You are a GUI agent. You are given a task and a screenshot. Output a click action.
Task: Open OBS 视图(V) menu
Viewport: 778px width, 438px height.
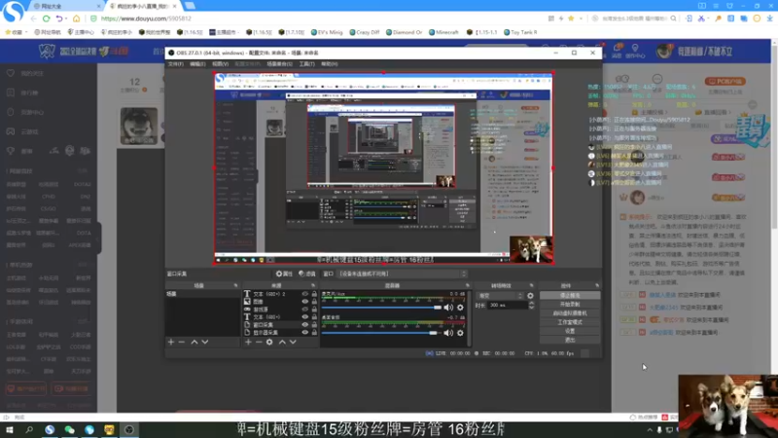pyautogui.click(x=221, y=64)
